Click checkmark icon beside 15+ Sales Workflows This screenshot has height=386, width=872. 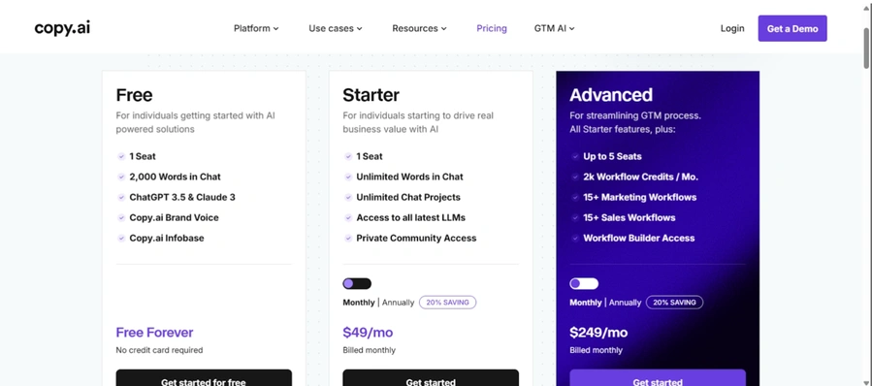coord(575,217)
